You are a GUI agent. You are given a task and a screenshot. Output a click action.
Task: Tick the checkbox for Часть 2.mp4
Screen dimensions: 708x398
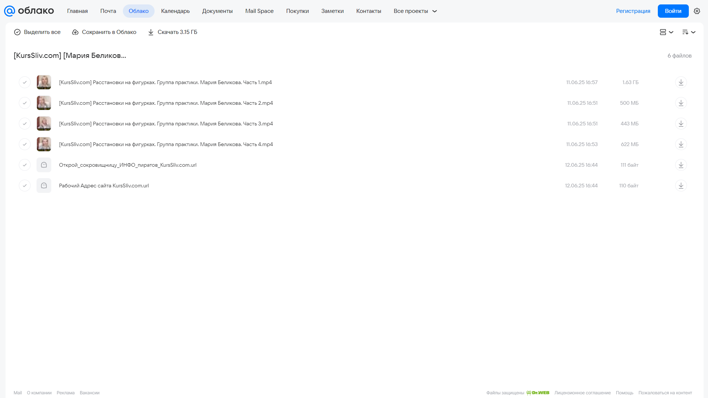[x=25, y=103]
